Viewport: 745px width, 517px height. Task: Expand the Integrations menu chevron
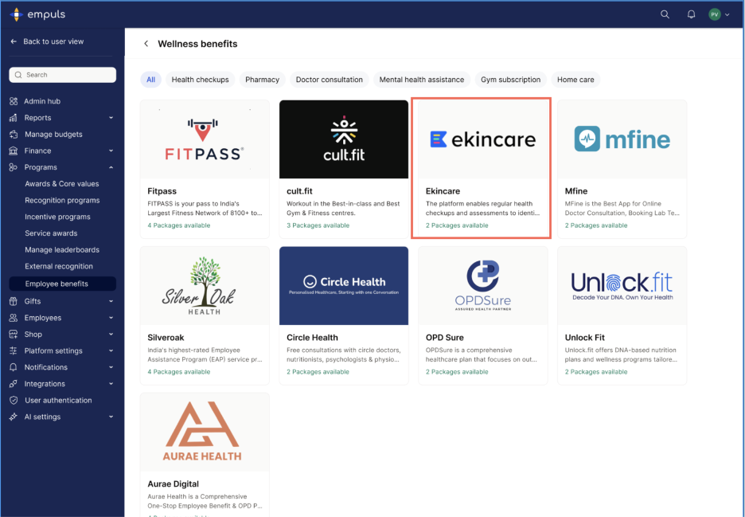tap(111, 384)
